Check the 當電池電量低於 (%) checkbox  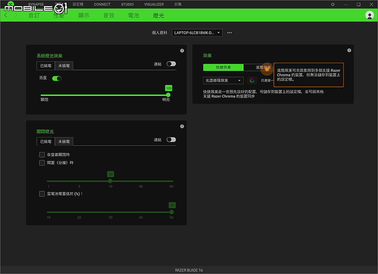click(x=42, y=194)
